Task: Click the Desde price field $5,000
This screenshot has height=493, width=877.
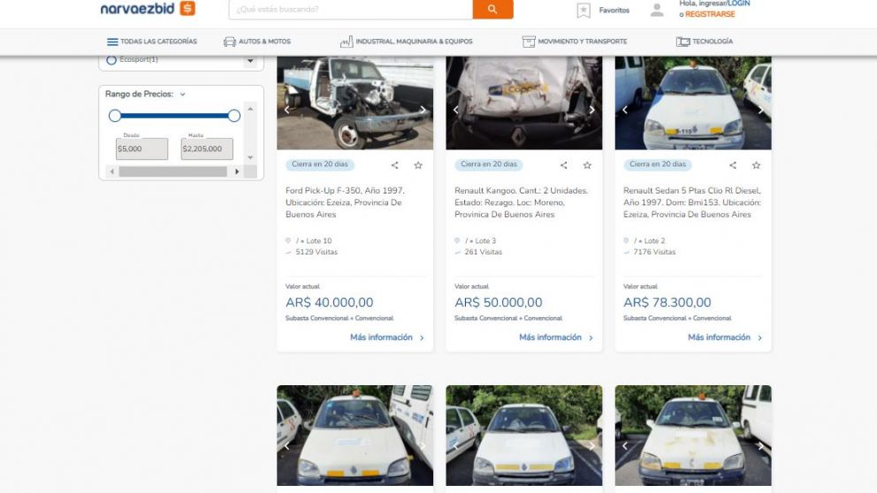Action: click(141, 148)
